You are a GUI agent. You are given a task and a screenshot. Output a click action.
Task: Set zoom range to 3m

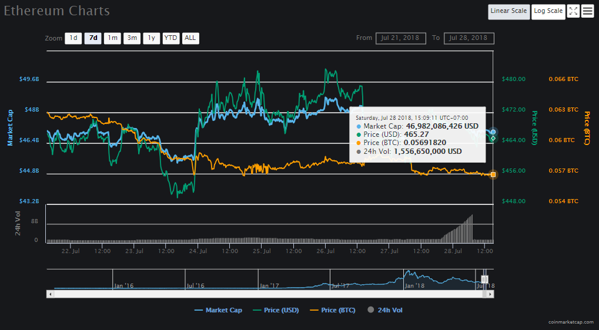132,38
